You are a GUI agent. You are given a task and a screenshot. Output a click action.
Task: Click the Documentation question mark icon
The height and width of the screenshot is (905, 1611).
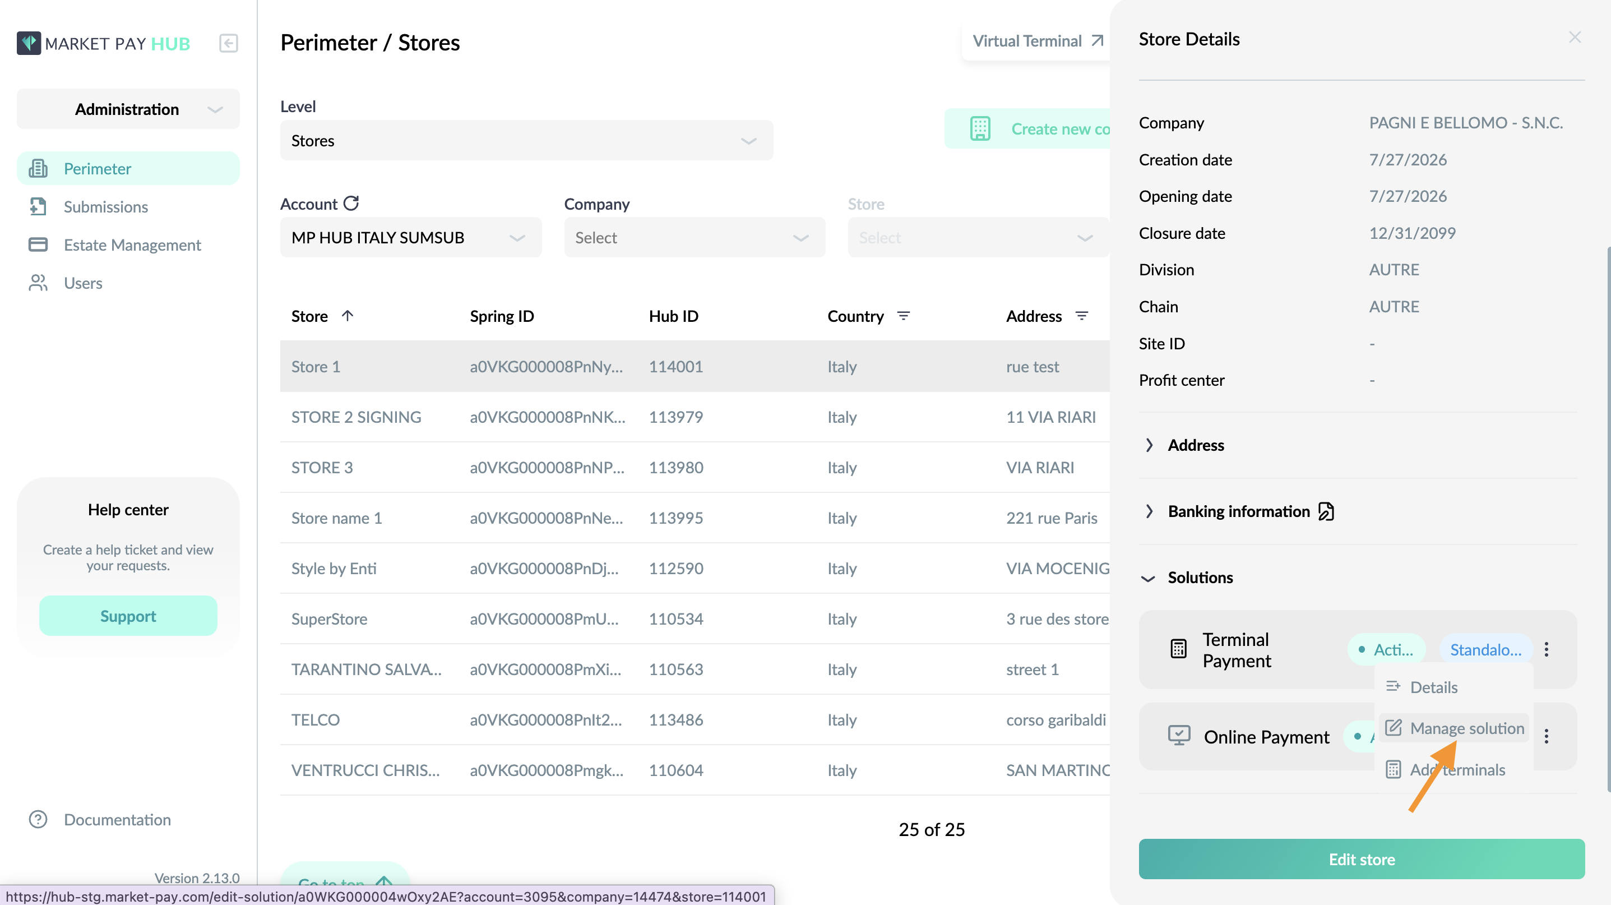[x=38, y=819]
